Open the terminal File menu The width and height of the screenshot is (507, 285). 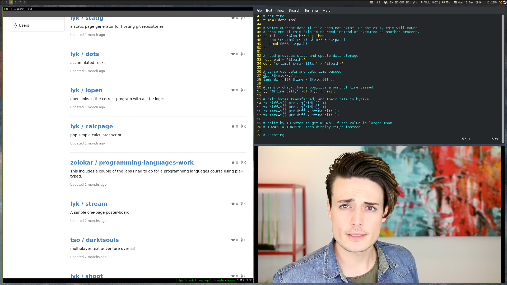pyautogui.click(x=259, y=10)
